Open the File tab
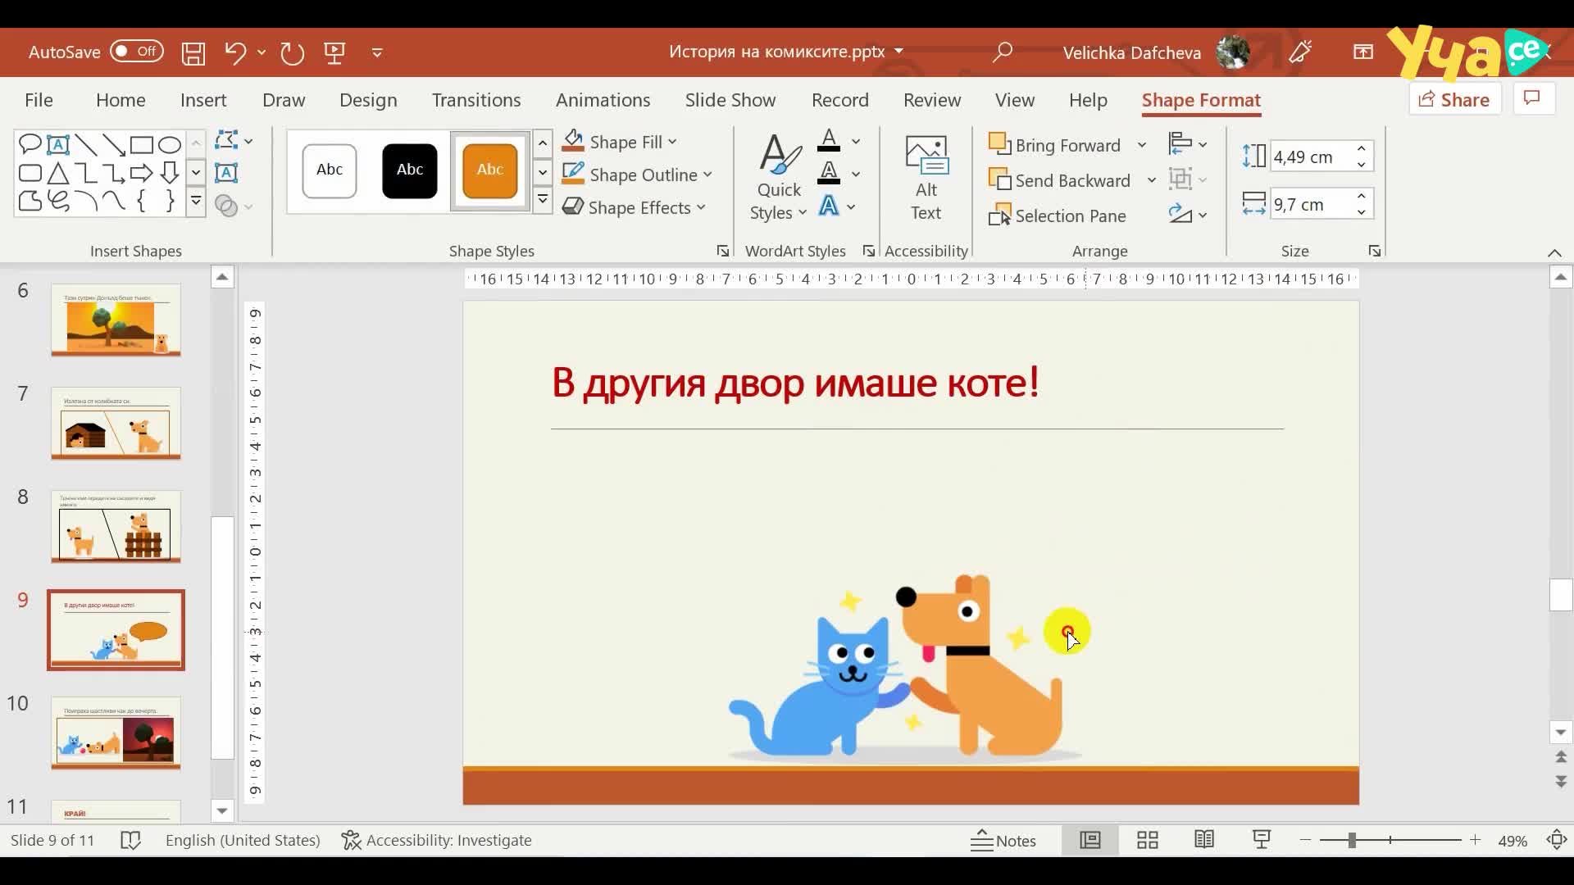 pyautogui.click(x=39, y=100)
